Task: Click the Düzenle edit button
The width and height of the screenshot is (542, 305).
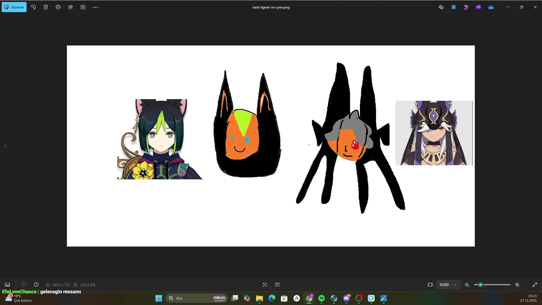Action: pos(14,7)
